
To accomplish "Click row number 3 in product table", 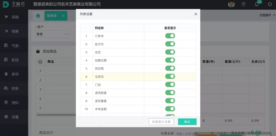I will click(x=40, y=89).
